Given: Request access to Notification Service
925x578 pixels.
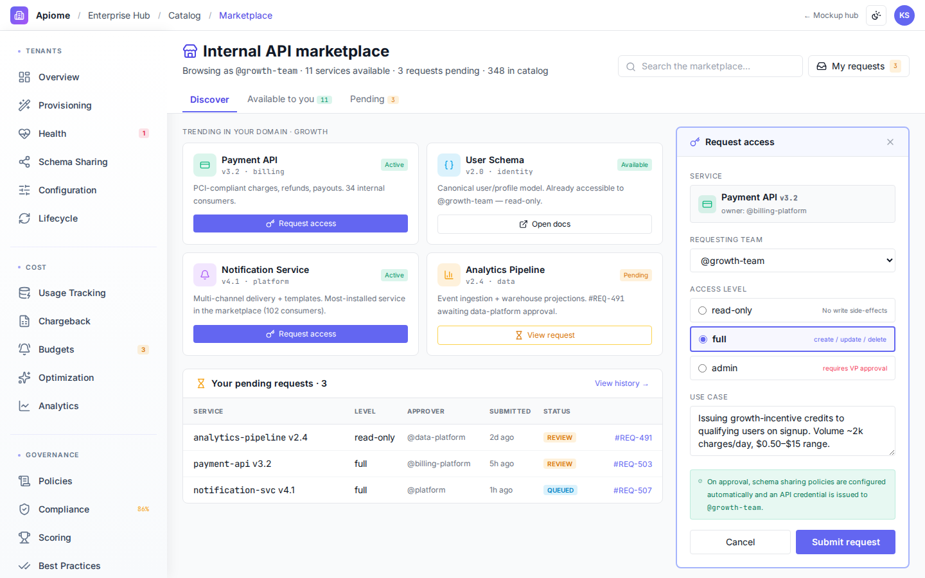Looking at the screenshot, I should [x=301, y=334].
